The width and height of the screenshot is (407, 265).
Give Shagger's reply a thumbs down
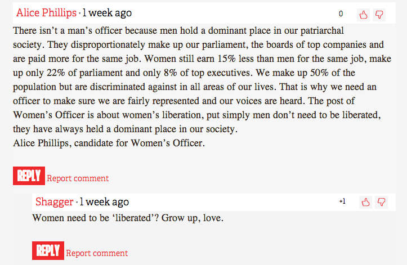click(381, 202)
